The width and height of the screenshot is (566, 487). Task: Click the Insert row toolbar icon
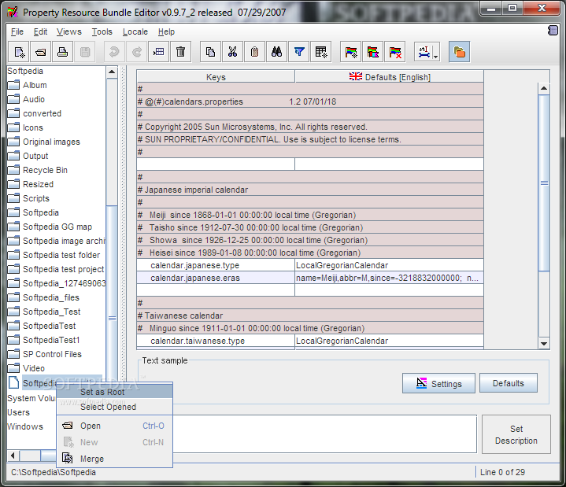click(158, 52)
